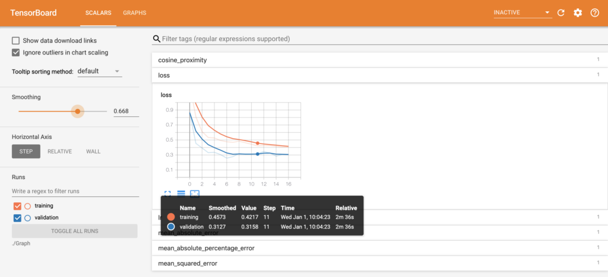Select only the training run radio
This screenshot has width=608, height=277.
click(x=27, y=206)
